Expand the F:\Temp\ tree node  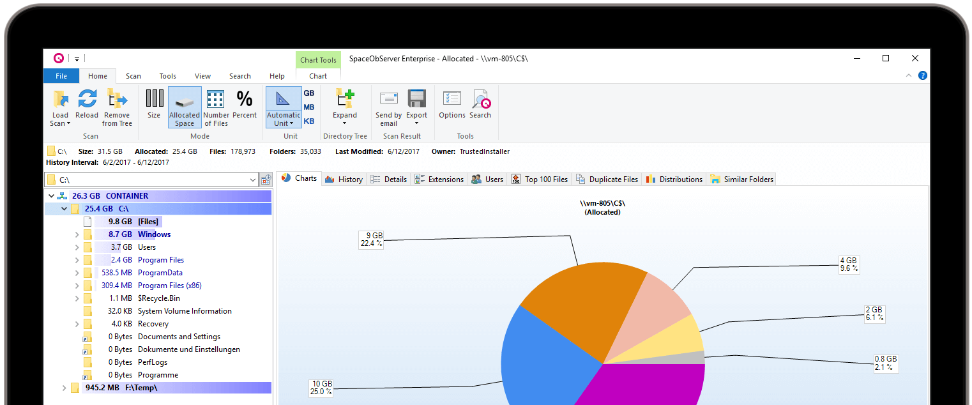pos(64,388)
